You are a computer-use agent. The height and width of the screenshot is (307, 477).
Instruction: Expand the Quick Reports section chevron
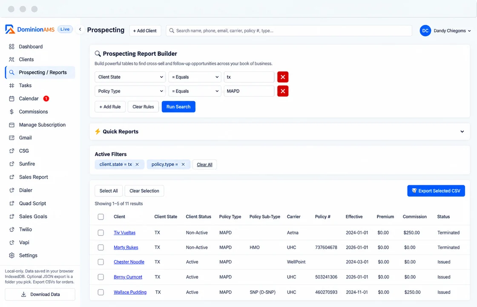(x=462, y=132)
